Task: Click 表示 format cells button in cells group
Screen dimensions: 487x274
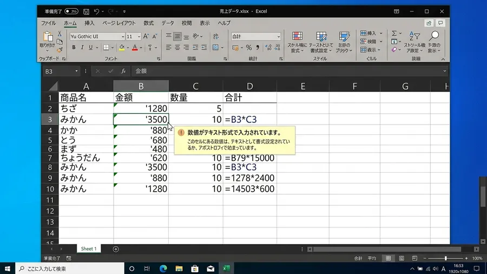Action: click(x=370, y=50)
